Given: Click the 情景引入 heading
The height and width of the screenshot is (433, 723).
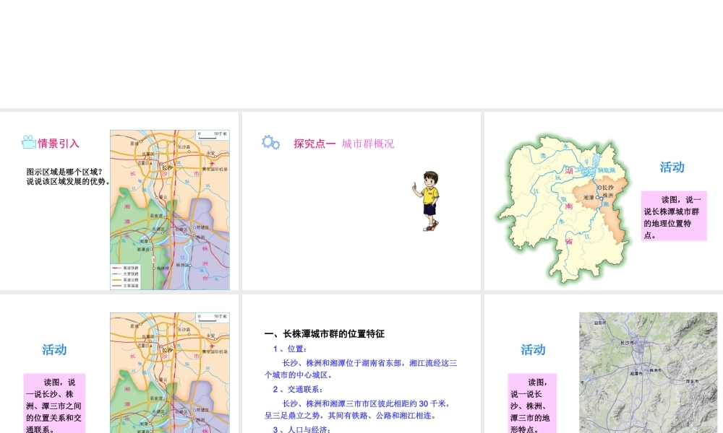Looking at the screenshot, I should click(x=59, y=144).
